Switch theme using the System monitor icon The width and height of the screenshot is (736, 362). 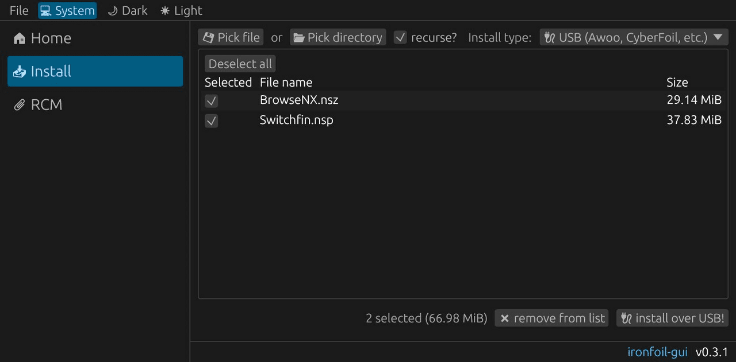click(x=45, y=11)
